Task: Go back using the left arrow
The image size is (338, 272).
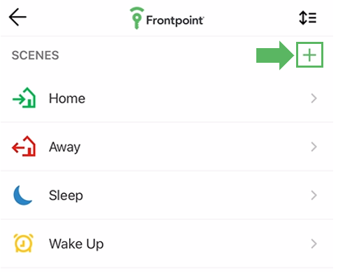Action: tap(17, 17)
